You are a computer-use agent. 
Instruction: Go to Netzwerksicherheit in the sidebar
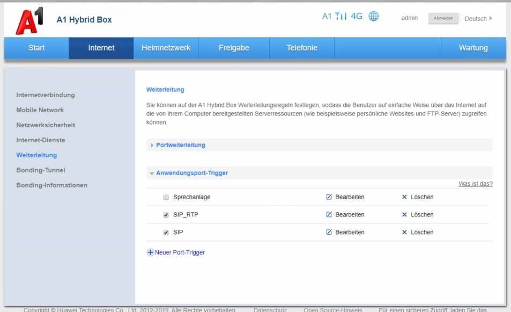pos(46,125)
